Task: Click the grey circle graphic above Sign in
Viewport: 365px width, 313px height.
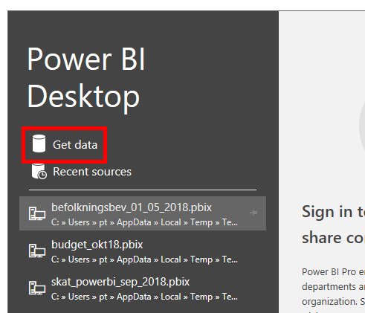Action: click(x=362, y=125)
